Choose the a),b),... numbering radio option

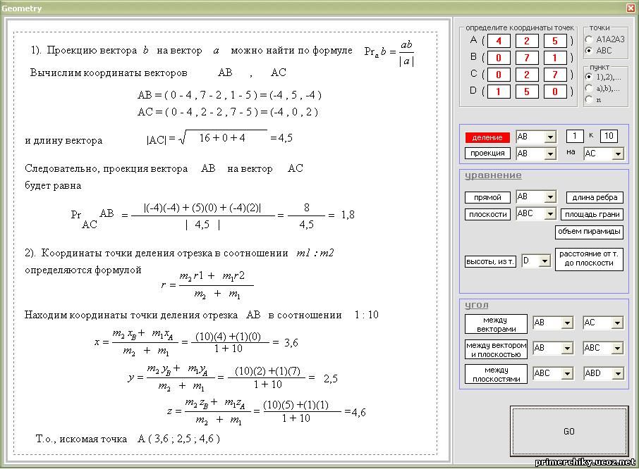coord(589,88)
